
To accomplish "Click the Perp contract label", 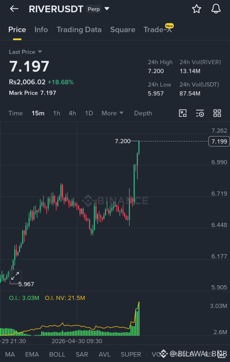I will [x=94, y=9].
